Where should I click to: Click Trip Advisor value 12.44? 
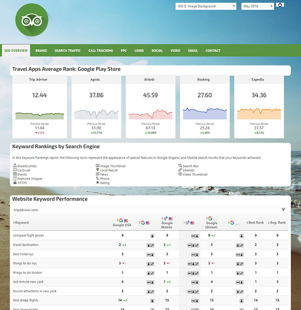point(39,95)
